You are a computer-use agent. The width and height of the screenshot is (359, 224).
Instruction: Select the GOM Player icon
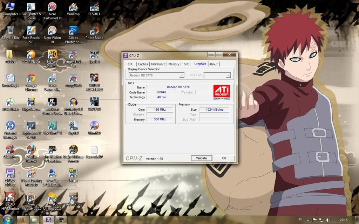pos(31,57)
